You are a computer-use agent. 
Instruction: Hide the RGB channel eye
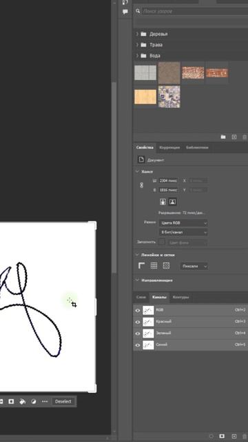pos(138,310)
